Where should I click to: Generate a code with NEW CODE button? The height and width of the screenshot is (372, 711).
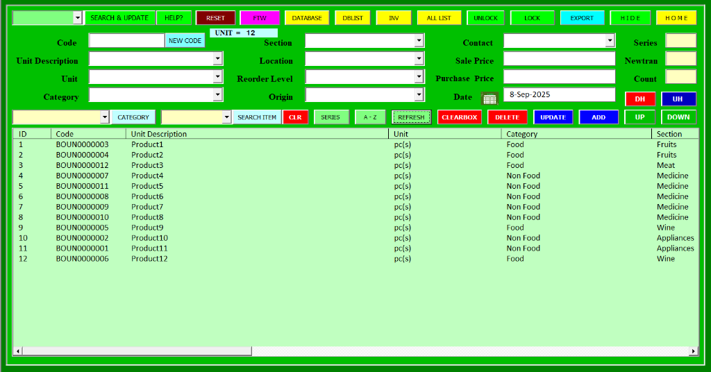(185, 40)
